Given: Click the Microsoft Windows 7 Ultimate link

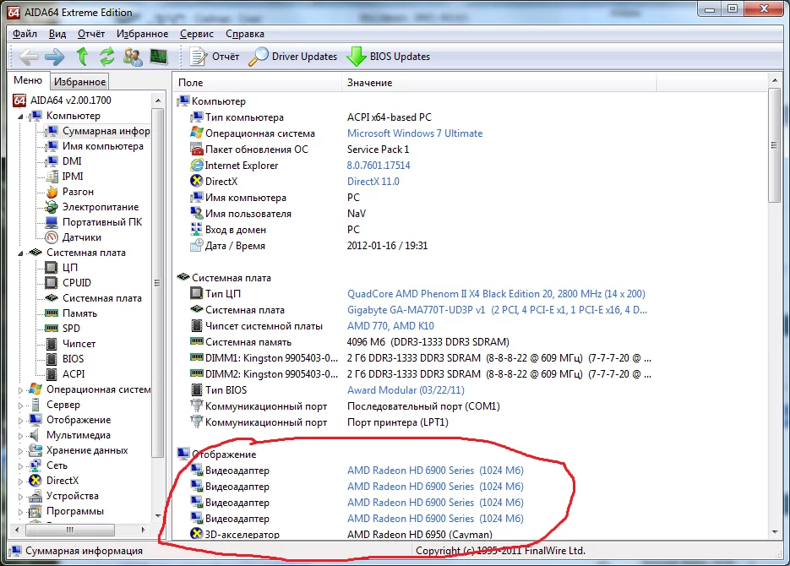Looking at the screenshot, I should point(414,133).
